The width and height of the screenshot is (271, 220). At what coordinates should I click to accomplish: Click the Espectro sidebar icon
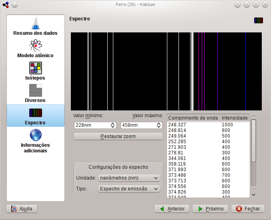pyautogui.click(x=35, y=112)
